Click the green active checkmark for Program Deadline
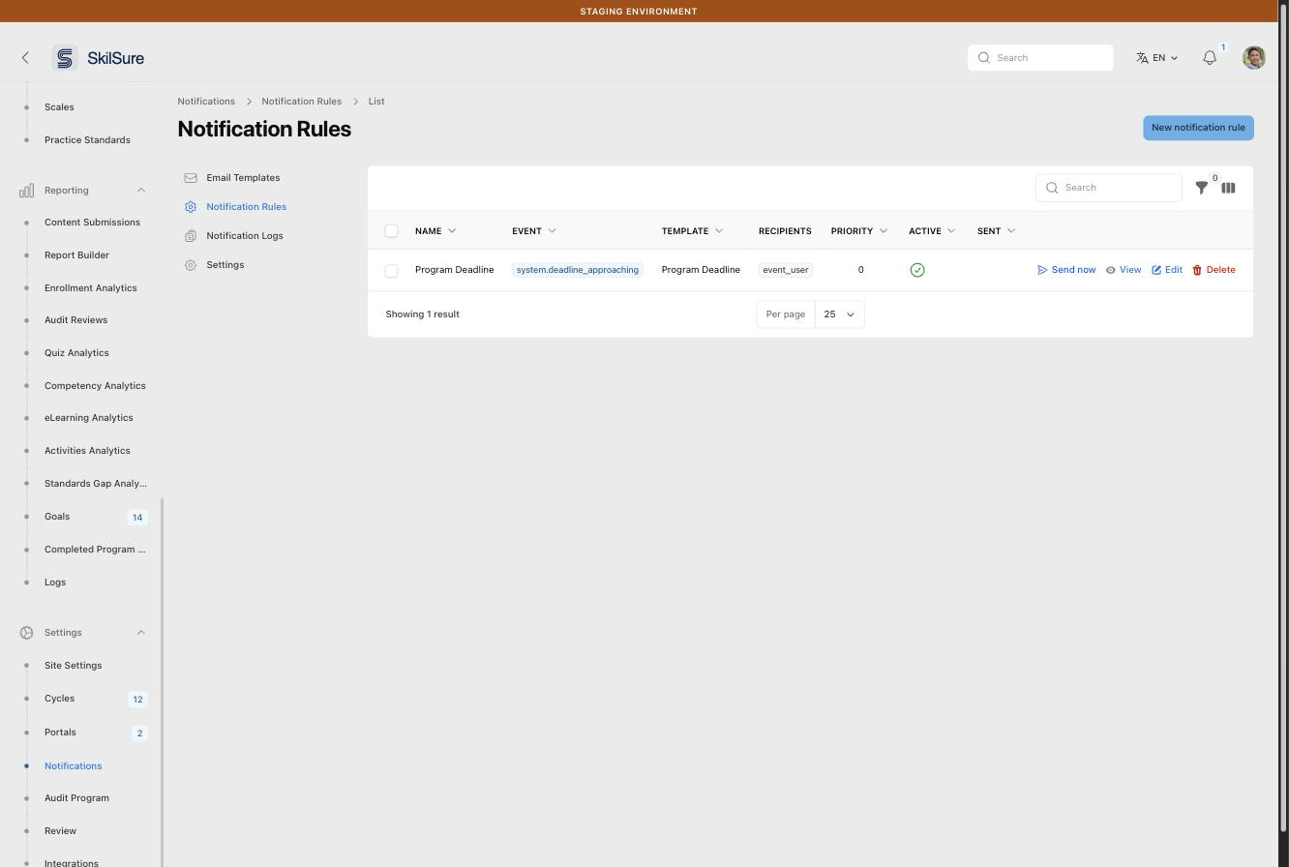The height and width of the screenshot is (867, 1289). (917, 270)
